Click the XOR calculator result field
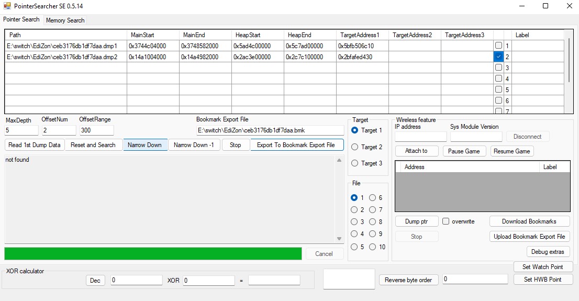 274,280
